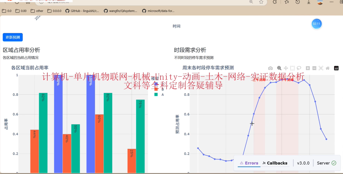The height and width of the screenshot is (174, 343).
Task: Click the v3.0.0 version label
Action: point(303,163)
